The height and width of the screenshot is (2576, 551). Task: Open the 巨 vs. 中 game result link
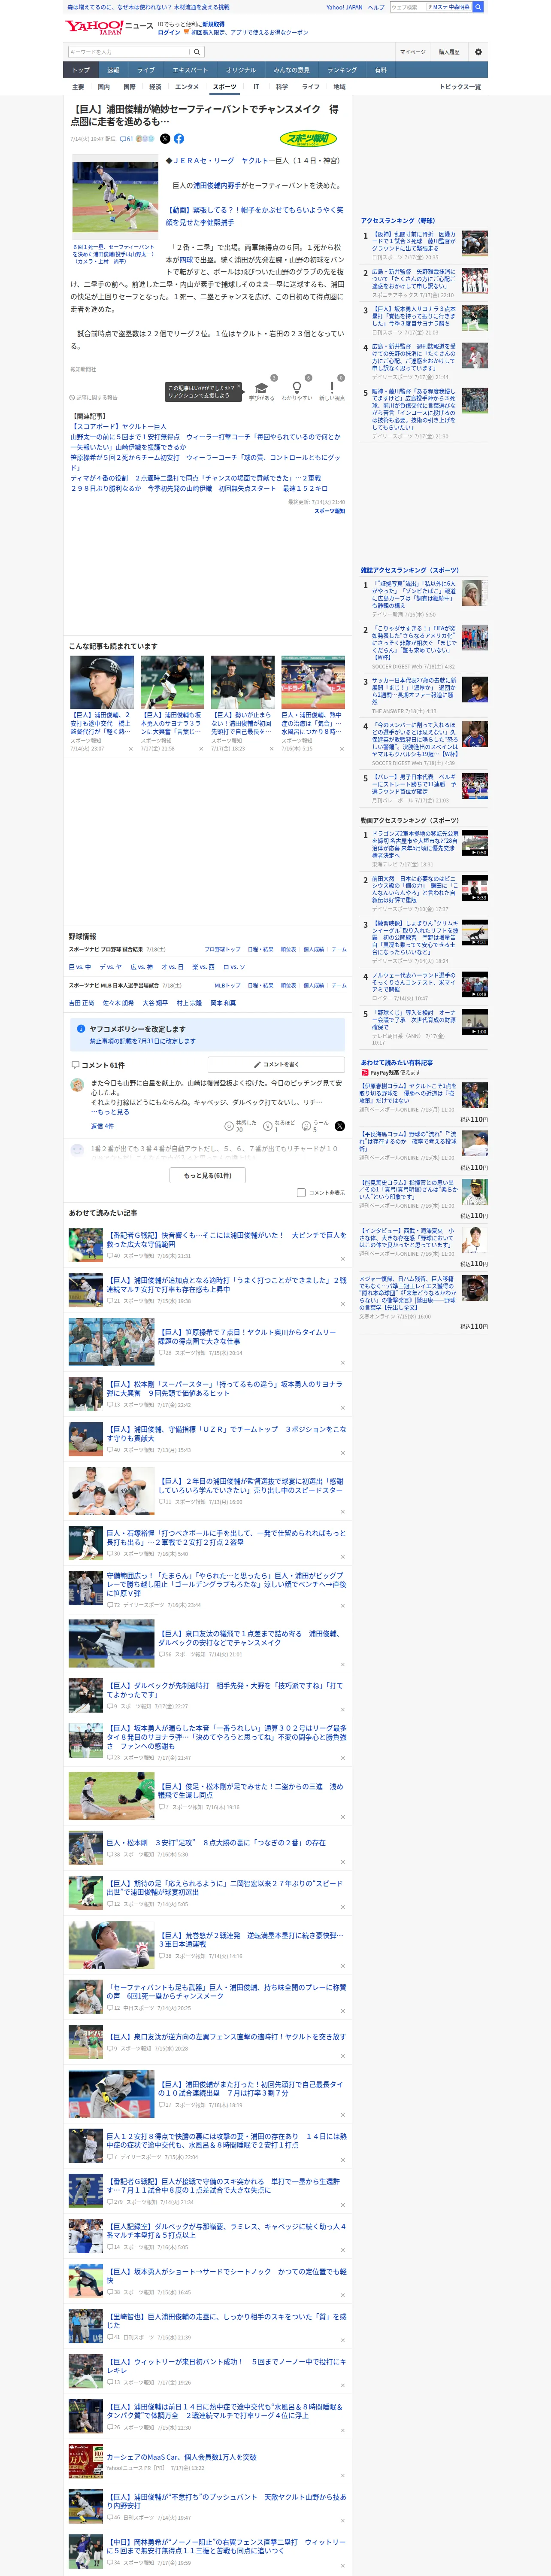pyautogui.click(x=80, y=967)
